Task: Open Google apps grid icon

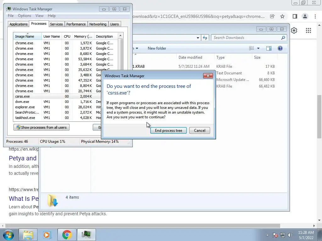Action: 308,30
